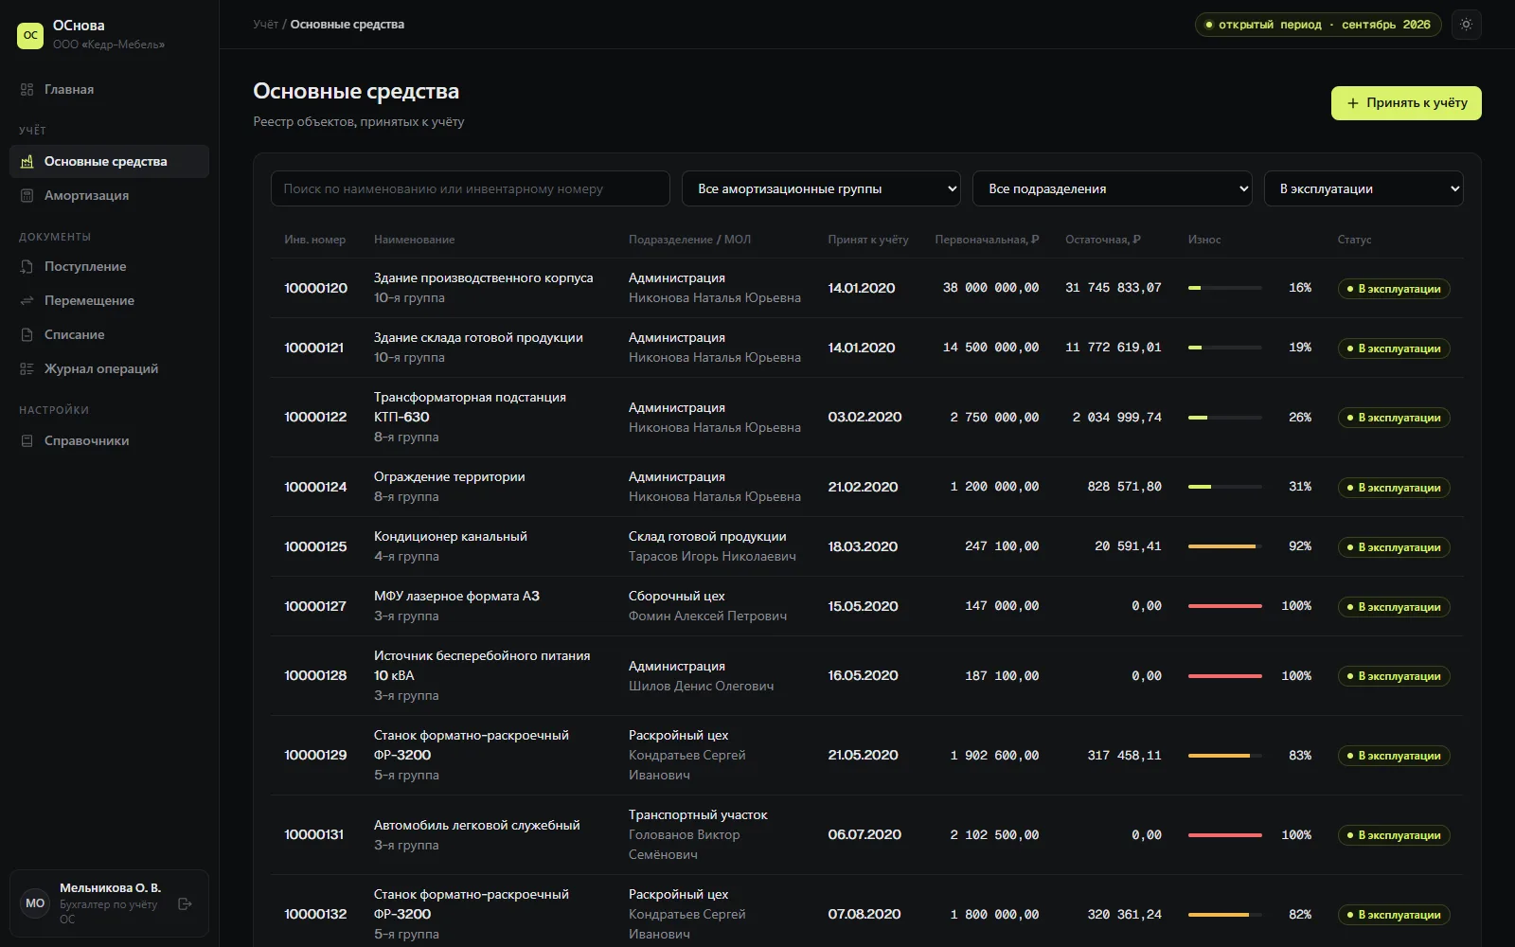Click the Перемещение arrows icon
The height and width of the screenshot is (947, 1515).
pos(27,300)
